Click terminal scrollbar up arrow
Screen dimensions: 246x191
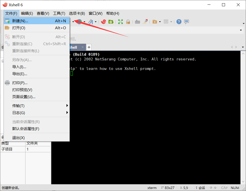click(x=243, y=54)
